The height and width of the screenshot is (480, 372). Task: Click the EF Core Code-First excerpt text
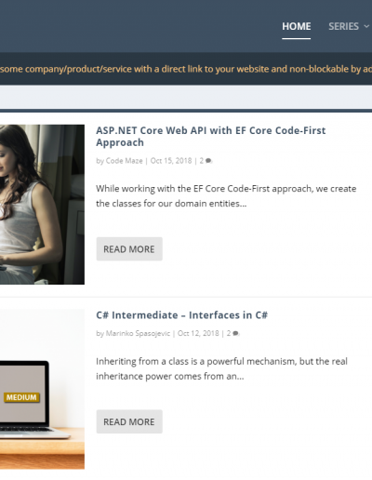coord(226,196)
